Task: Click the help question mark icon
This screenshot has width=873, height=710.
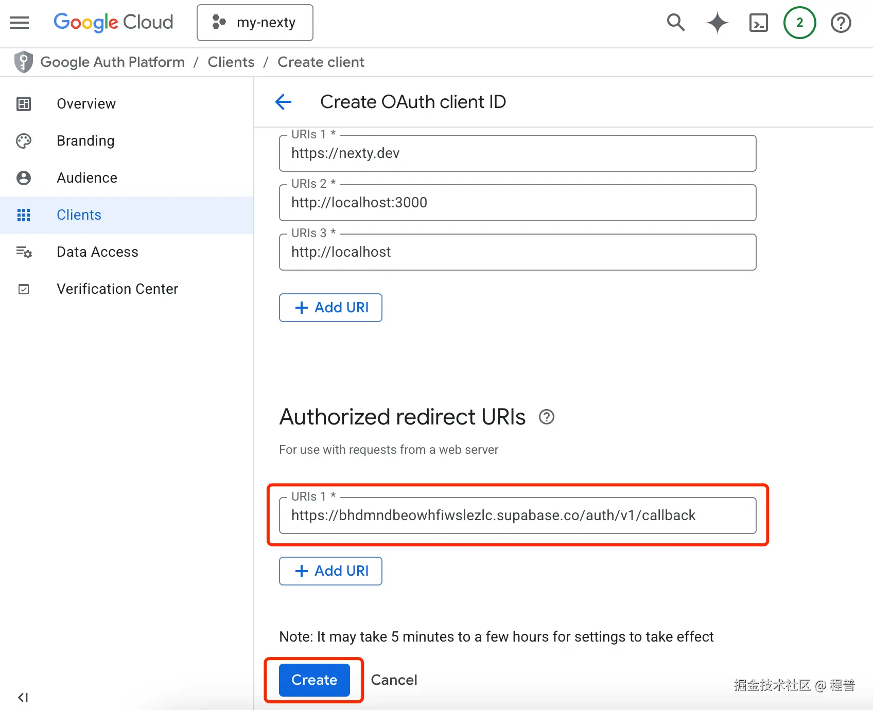Action: click(x=841, y=23)
